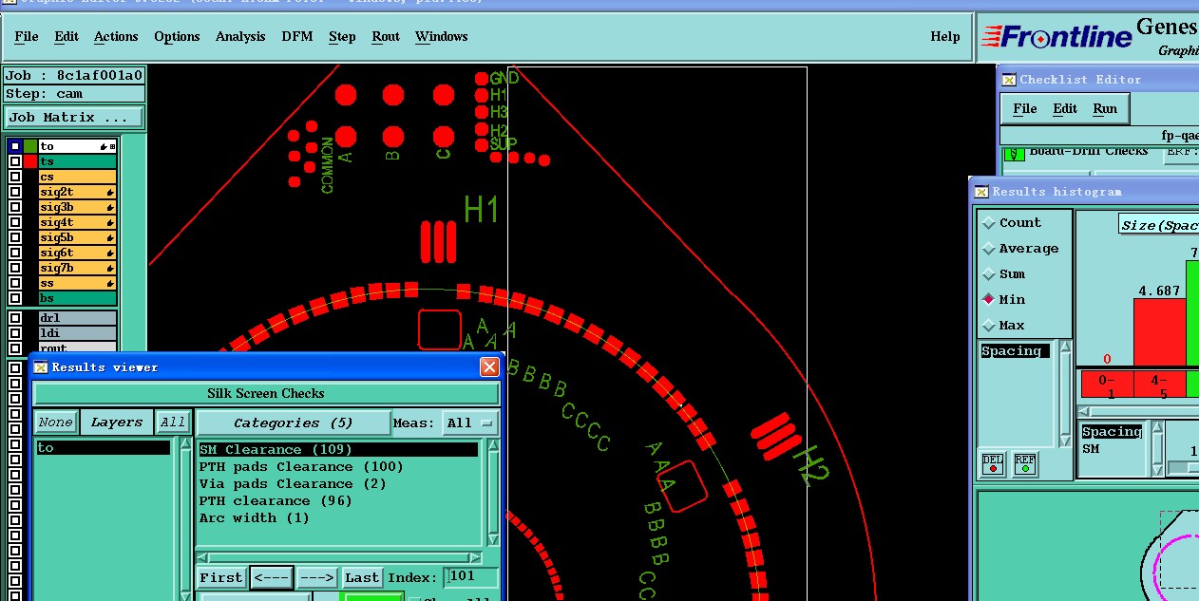1199x601 pixels.
Task: Click the hand icon on layer sig7b
Action: click(x=110, y=268)
